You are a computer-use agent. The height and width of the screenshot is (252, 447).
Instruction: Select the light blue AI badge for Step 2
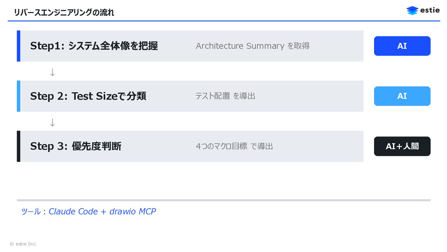[402, 96]
